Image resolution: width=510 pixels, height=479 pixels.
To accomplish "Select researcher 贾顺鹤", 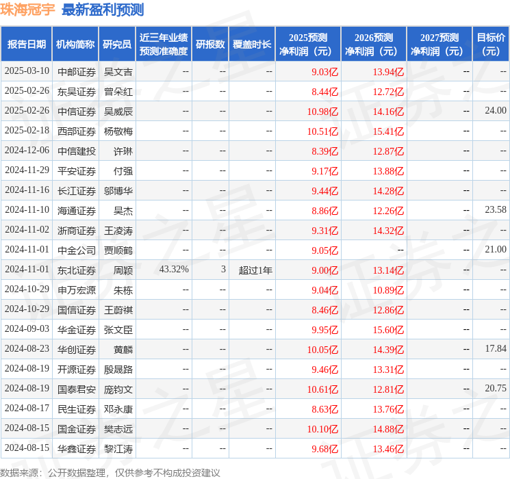I will (118, 250).
